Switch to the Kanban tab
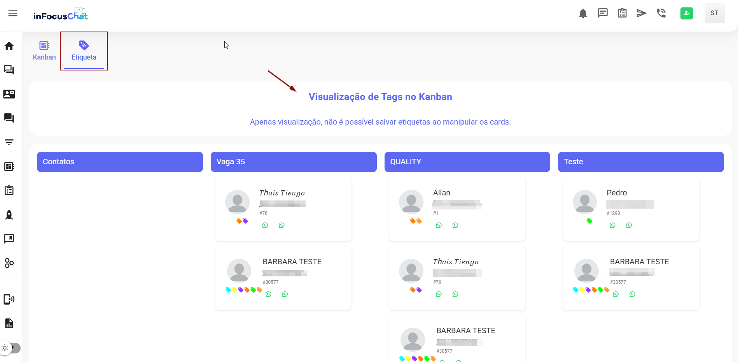The height and width of the screenshot is (362, 738). 44,51
